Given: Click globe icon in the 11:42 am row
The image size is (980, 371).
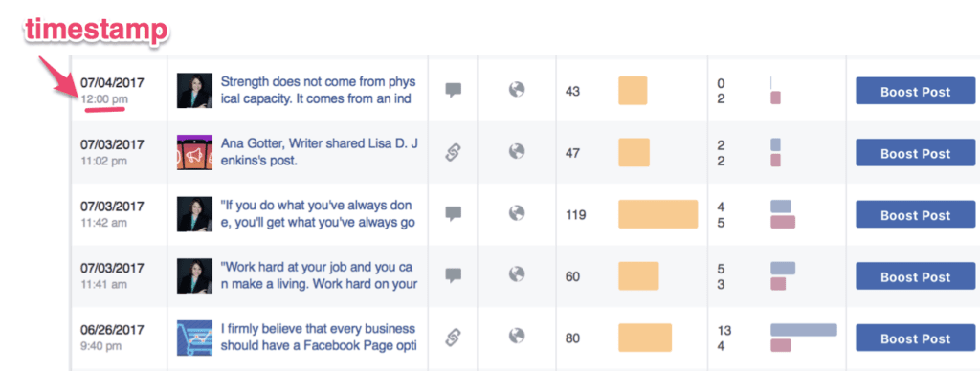Looking at the screenshot, I should tap(516, 214).
